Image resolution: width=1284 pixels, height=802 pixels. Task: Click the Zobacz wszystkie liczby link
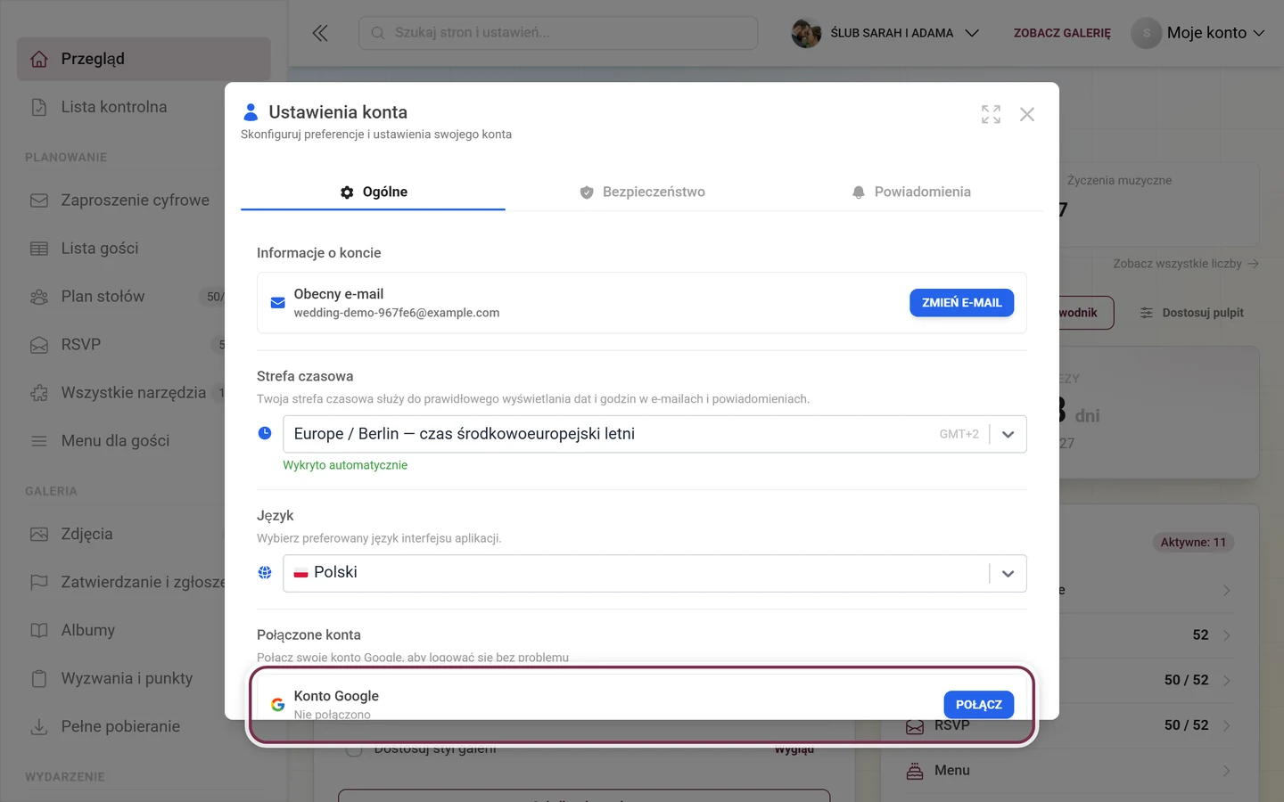click(1186, 264)
